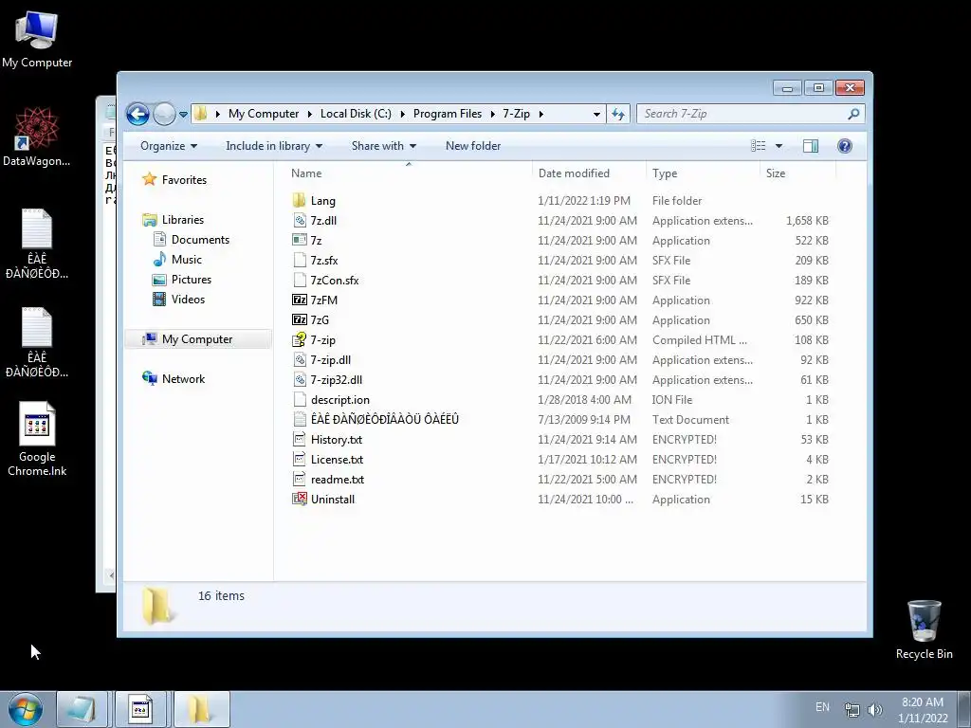Select the 7zCon.sfx file icon
This screenshot has height=728, width=971.
point(299,280)
